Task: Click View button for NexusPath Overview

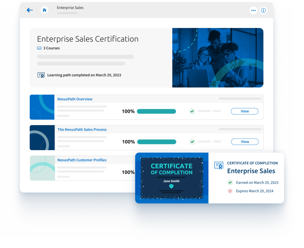Action: click(245, 111)
